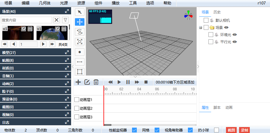Switch to the 脚本 tab
The width and height of the screenshot is (270, 133).
point(217,108)
